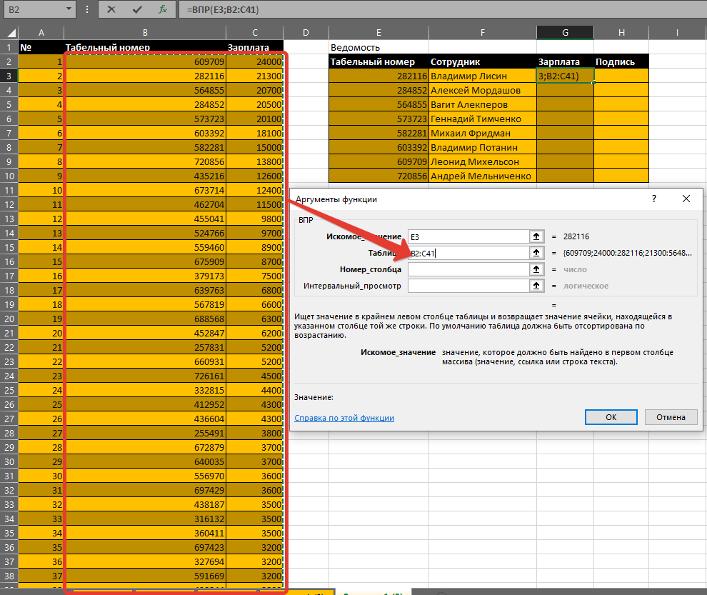Click cell C11 with salary 12400
The width and height of the screenshot is (707, 595).
pyautogui.click(x=255, y=191)
